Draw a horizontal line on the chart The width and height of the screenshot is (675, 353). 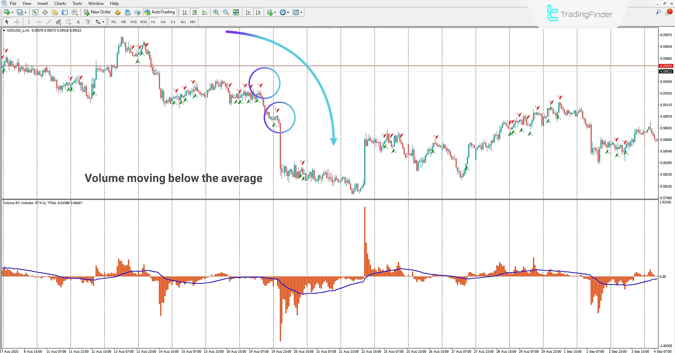[39, 22]
